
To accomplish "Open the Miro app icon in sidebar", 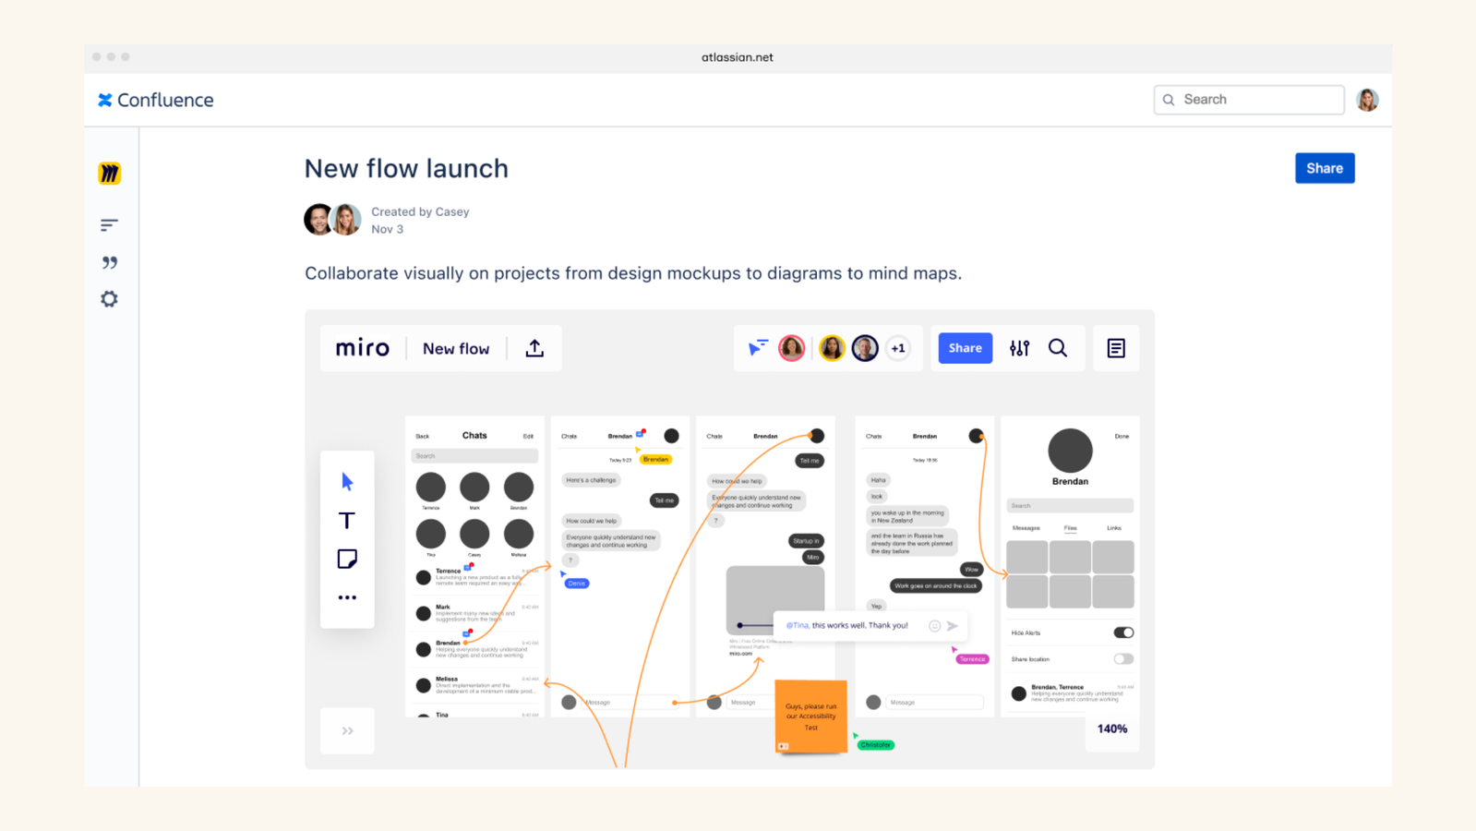I will click(x=109, y=174).
